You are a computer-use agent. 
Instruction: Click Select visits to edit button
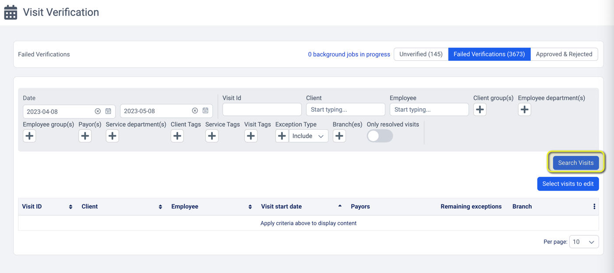click(568, 184)
